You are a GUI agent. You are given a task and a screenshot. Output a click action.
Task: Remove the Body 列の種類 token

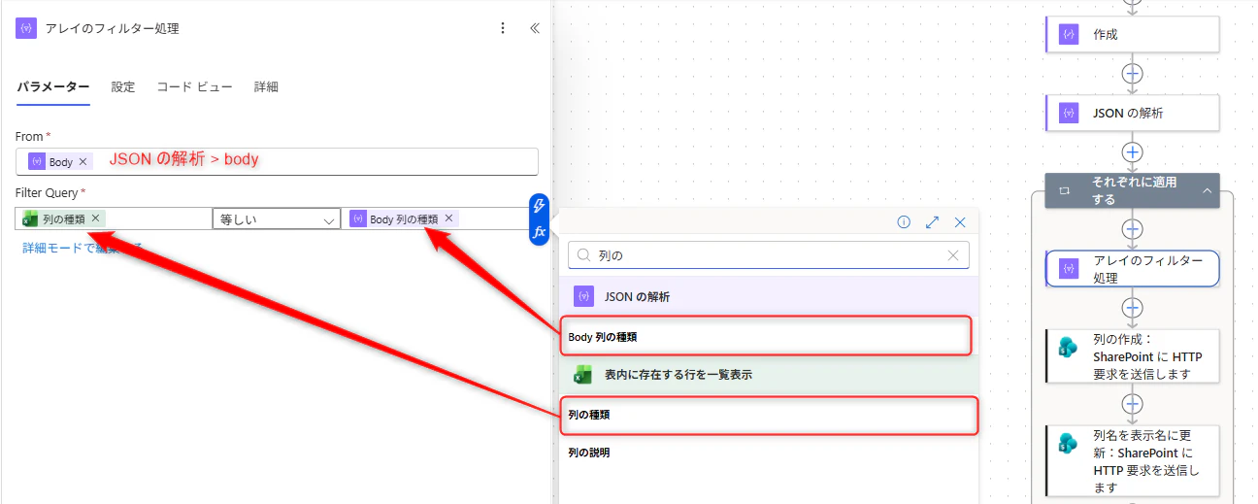[x=448, y=218]
